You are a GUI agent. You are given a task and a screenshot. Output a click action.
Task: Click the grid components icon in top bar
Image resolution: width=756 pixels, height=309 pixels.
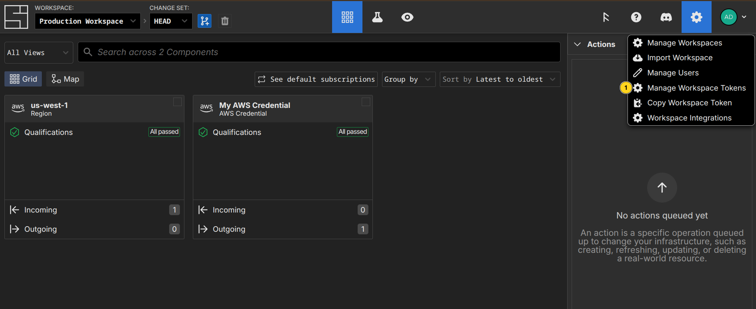click(347, 17)
